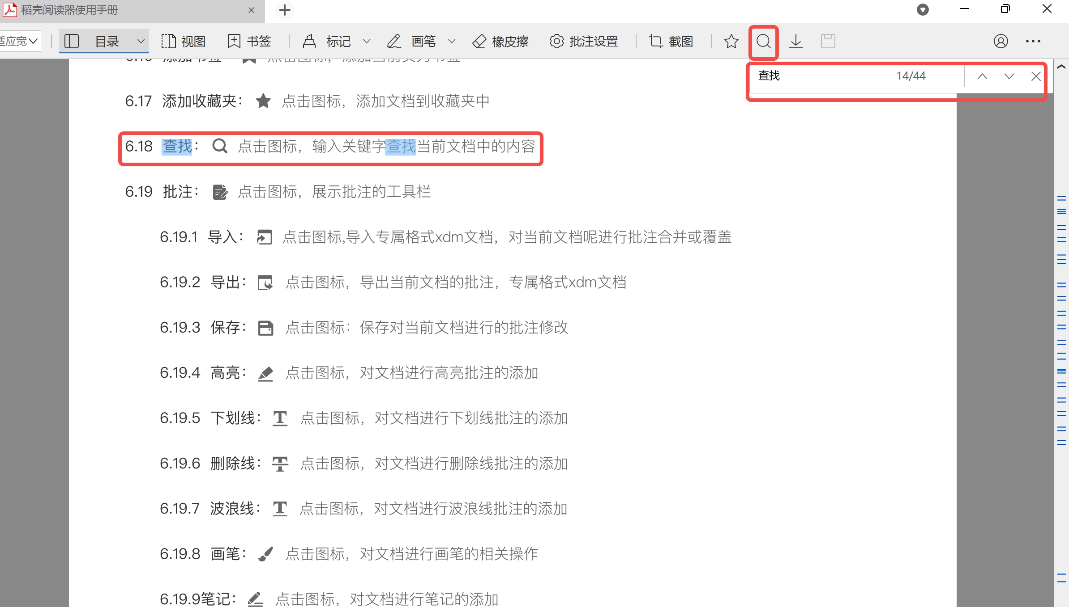Image resolution: width=1069 pixels, height=607 pixels.
Task: Click the star icon in line 6.17
Action: click(263, 101)
